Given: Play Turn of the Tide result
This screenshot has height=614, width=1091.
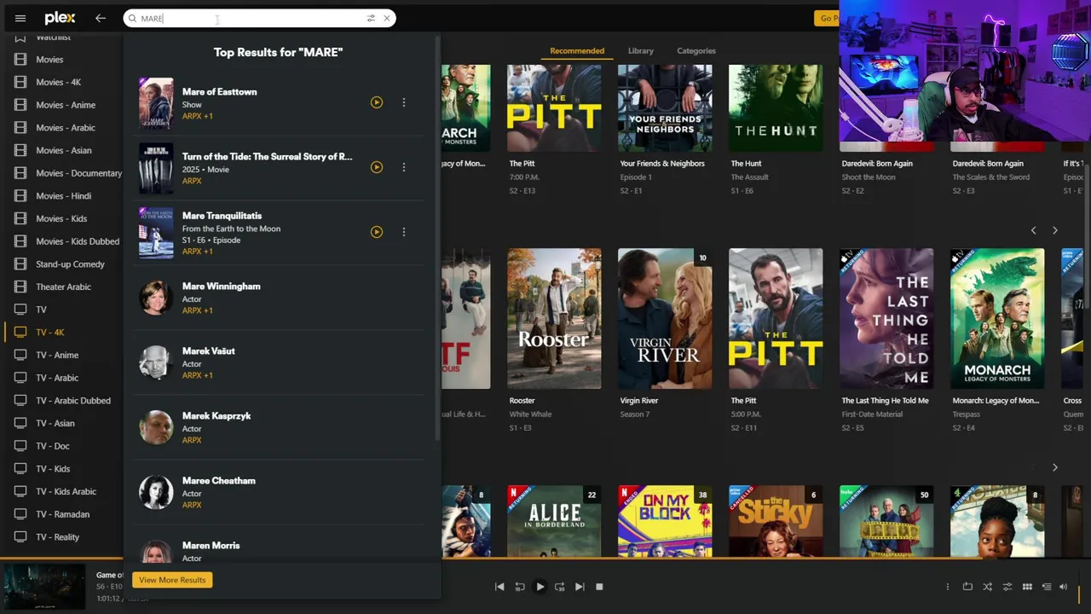Looking at the screenshot, I should click(x=377, y=167).
